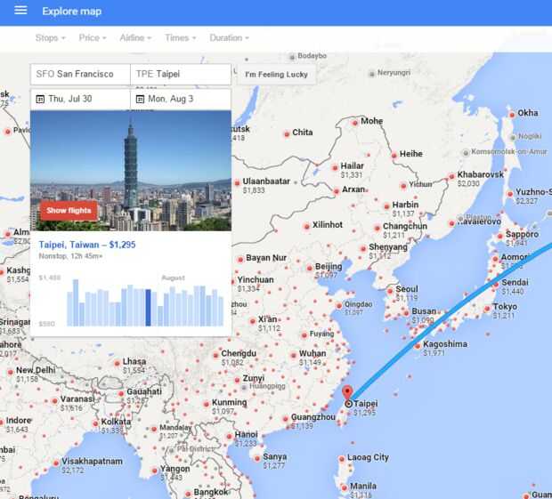
Task: Select the Changchun map marker
Action: click(x=377, y=229)
